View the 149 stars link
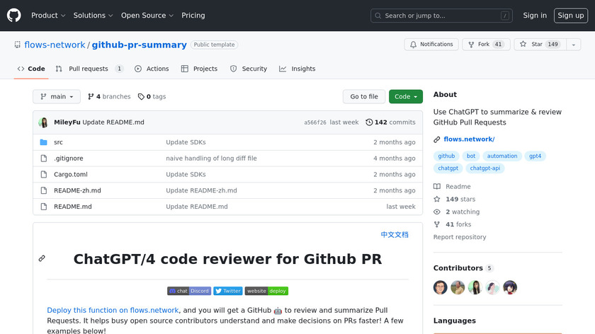Viewport: 595px width, 334px height. [x=455, y=199]
